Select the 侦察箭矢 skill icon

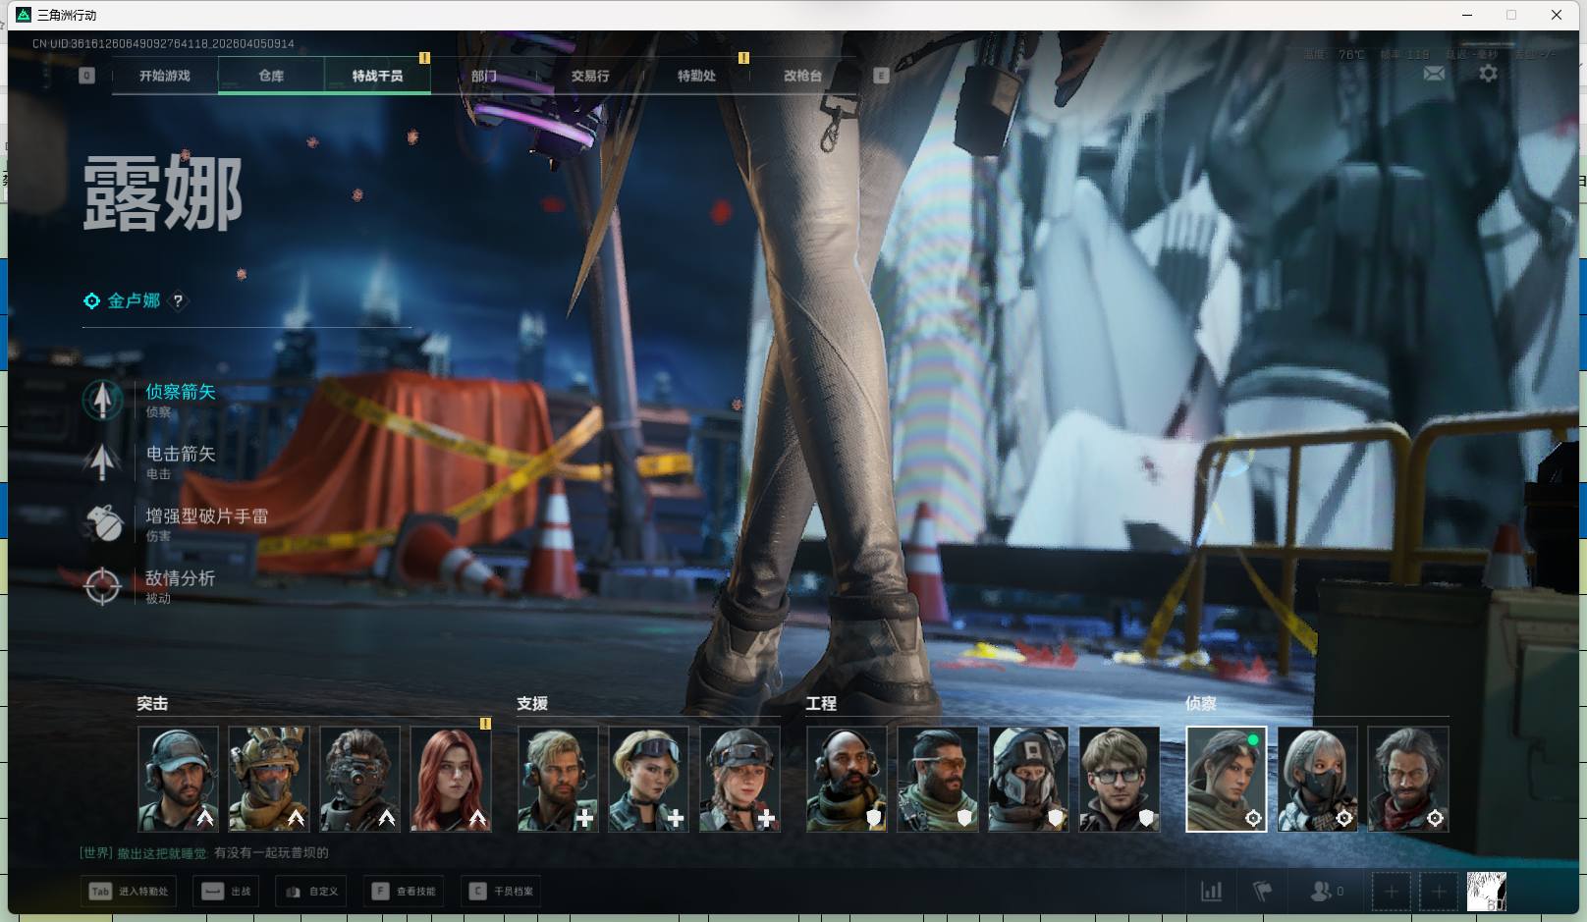tap(102, 400)
